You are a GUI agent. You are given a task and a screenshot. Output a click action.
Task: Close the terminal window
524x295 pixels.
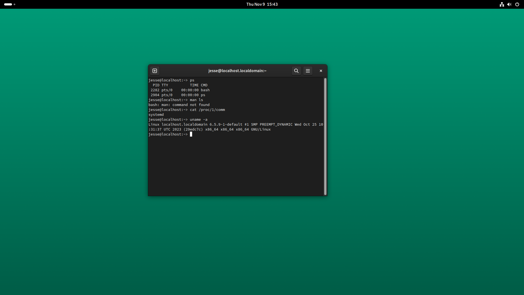coord(321,71)
